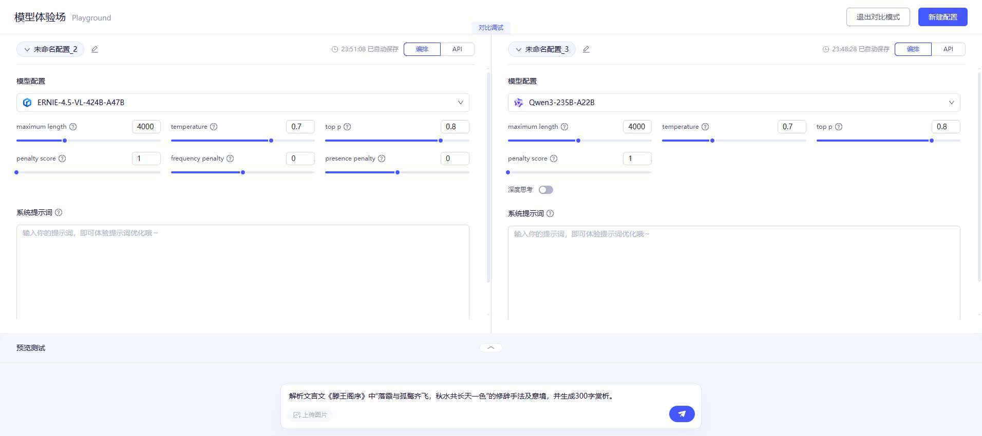Collapse the 预览测试 panel with chevron
This screenshot has width=982, height=436.
491,348
